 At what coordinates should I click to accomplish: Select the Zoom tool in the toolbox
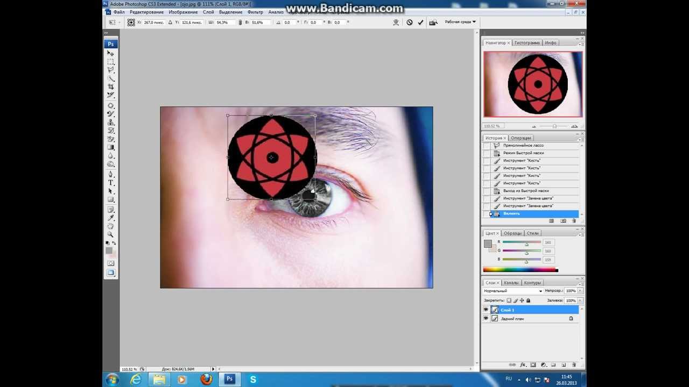click(111, 234)
